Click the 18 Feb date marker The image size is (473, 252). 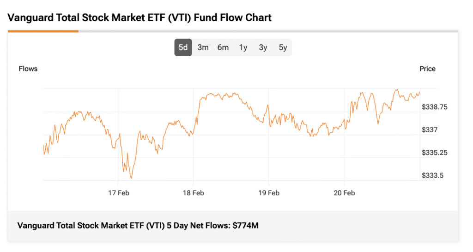coord(194,193)
